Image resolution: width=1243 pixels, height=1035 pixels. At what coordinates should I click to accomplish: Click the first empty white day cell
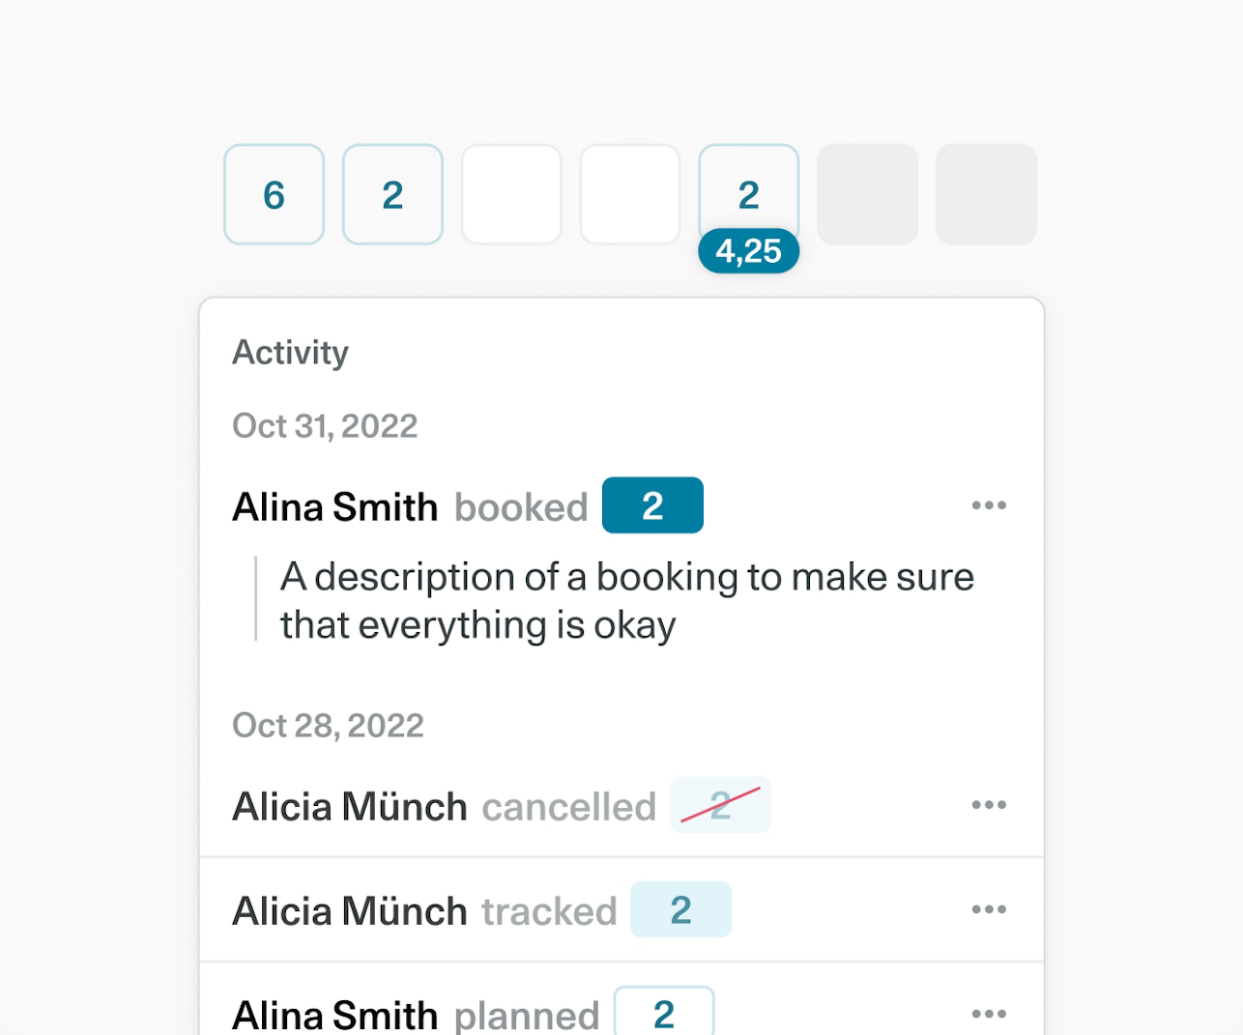coord(511,194)
